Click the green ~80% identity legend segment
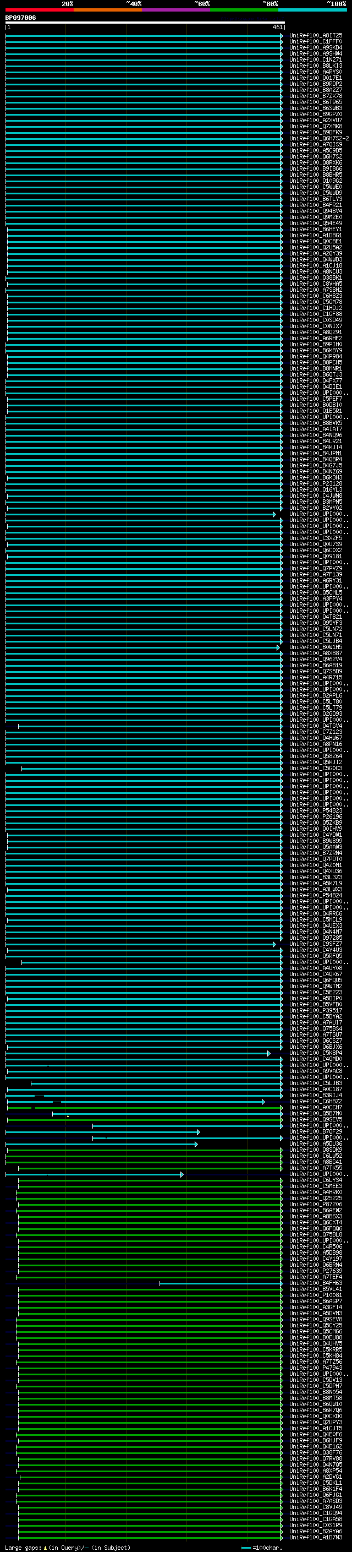Image resolution: width=352 pixels, height=1552 pixels. pyautogui.click(x=244, y=10)
